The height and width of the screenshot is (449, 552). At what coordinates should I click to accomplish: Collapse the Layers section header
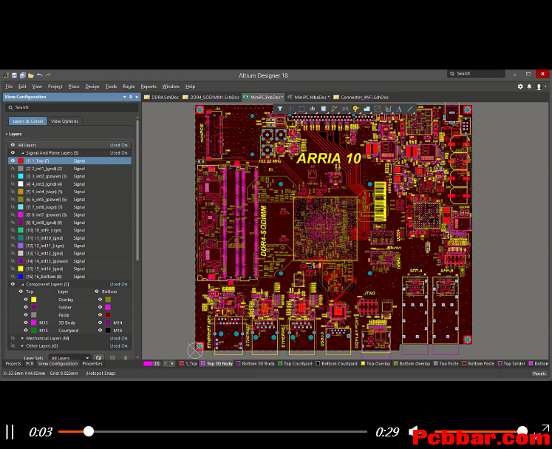7,134
